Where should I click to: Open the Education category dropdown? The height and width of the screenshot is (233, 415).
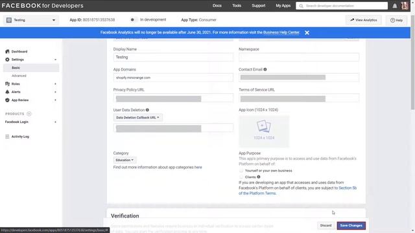click(x=124, y=160)
